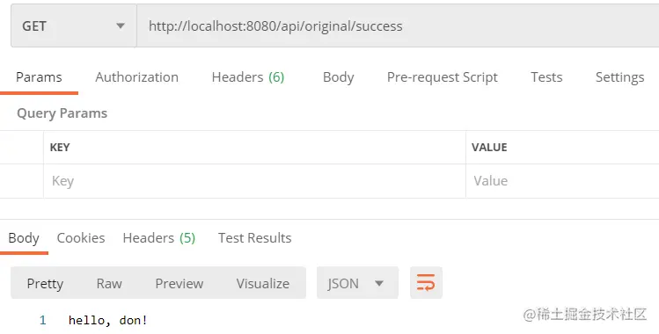Click the JSON dropdown arrow
This screenshot has width=659, height=334.
[x=379, y=283]
